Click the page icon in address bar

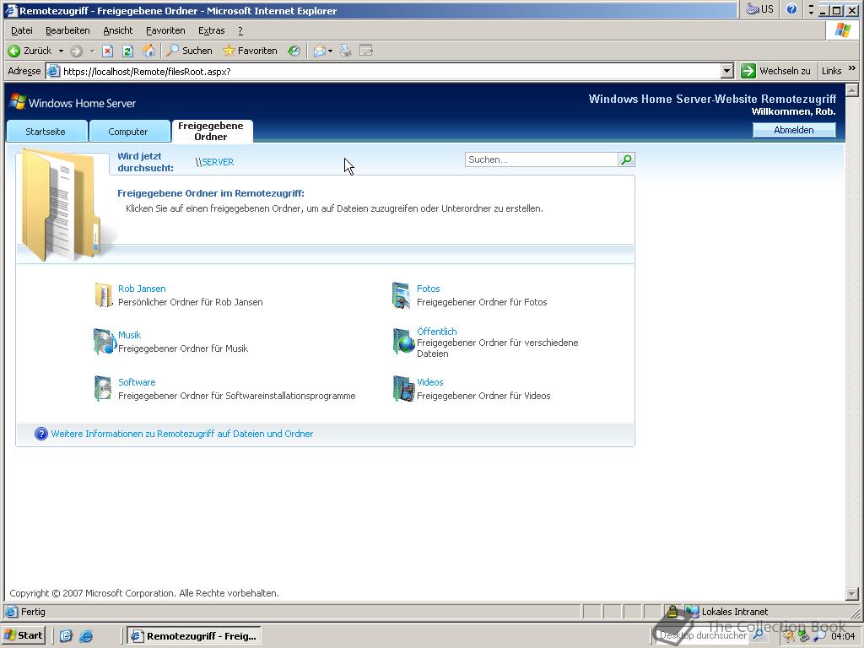pos(53,71)
